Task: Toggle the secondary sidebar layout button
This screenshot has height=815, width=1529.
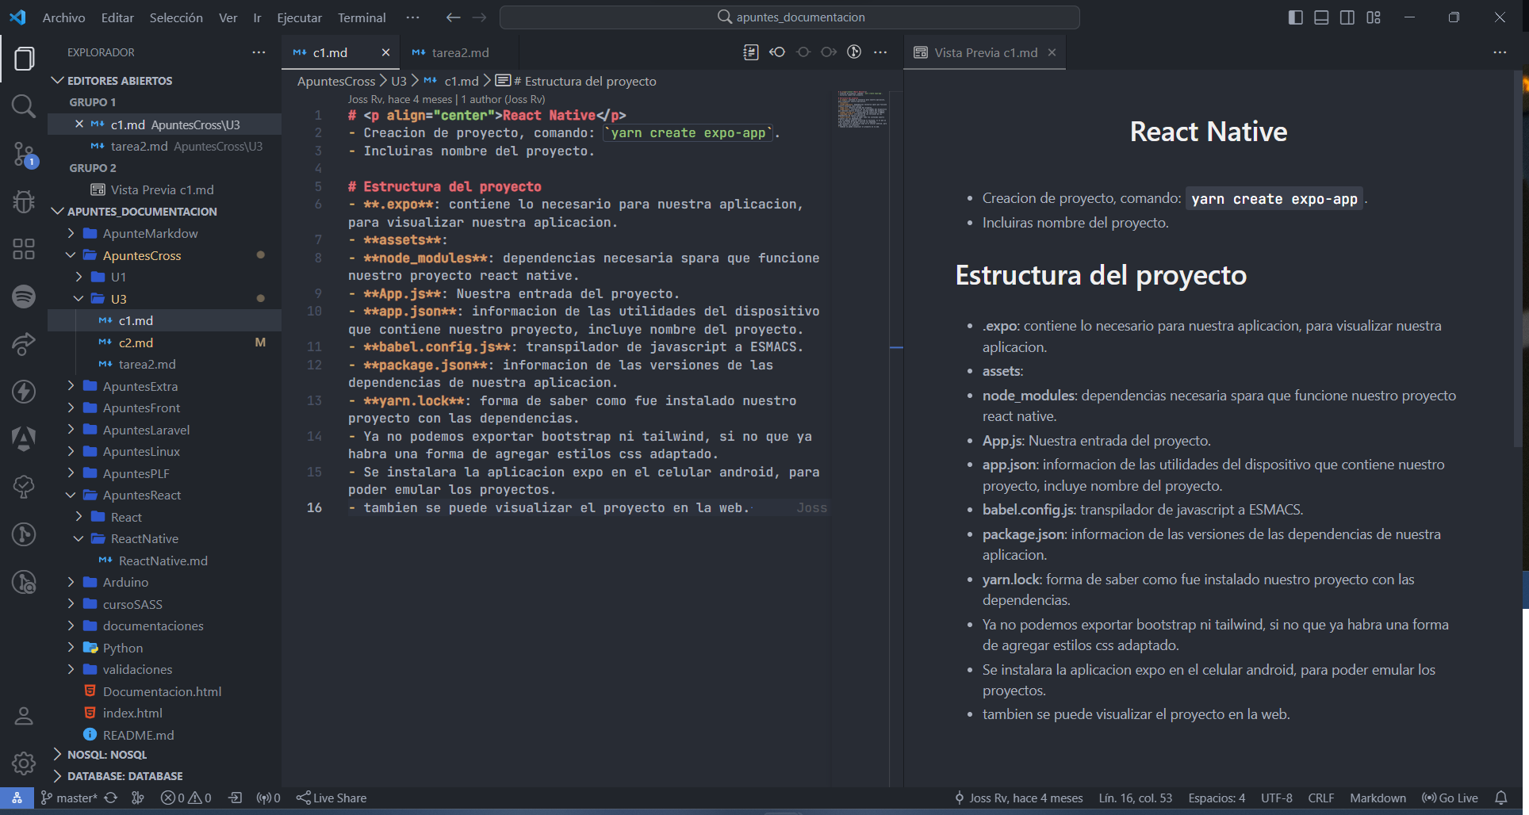Action: pos(1347,17)
